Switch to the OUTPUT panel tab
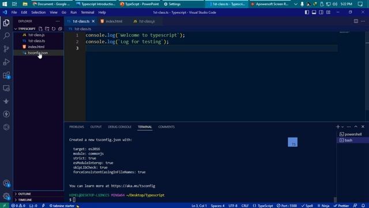369x208 pixels. click(96, 127)
